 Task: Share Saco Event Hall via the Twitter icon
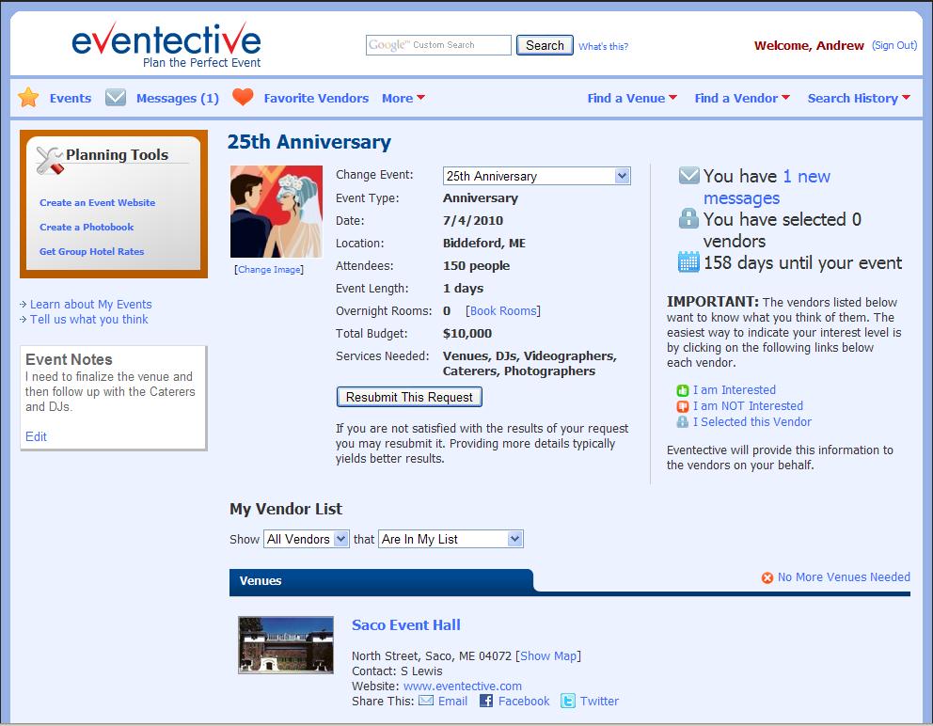click(x=566, y=701)
